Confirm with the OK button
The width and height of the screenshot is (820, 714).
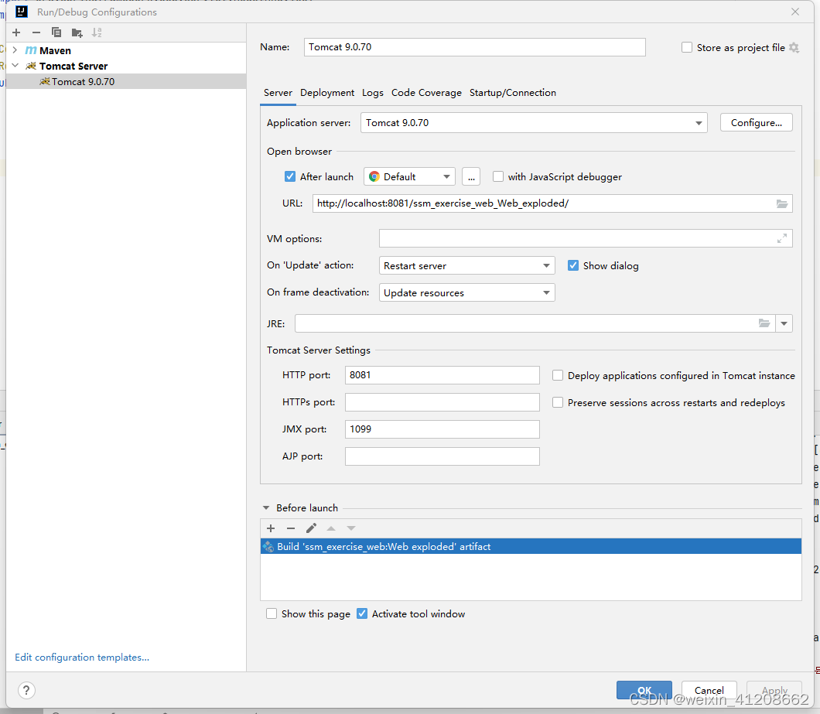pos(644,690)
